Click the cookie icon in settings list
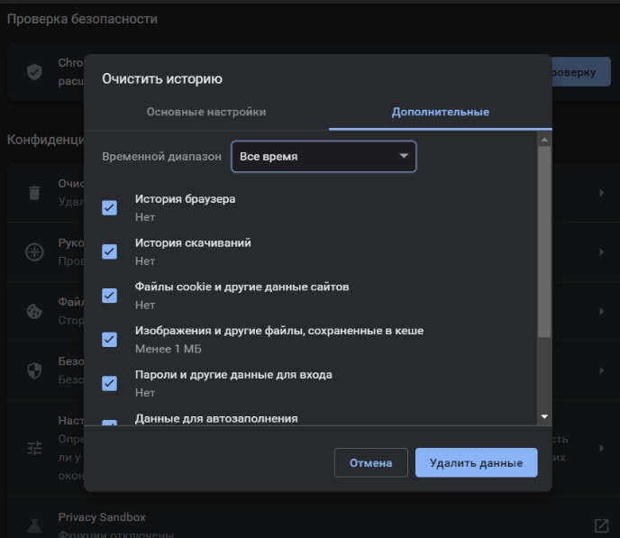The width and height of the screenshot is (620, 538). [x=34, y=311]
